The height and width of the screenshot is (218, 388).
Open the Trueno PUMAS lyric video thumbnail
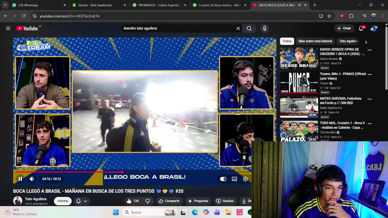[299, 82]
